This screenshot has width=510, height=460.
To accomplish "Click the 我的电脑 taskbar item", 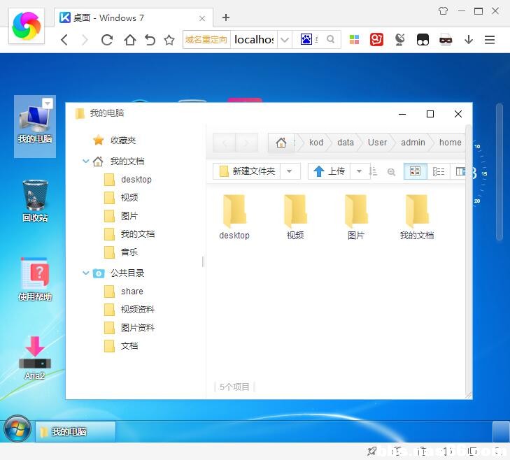I will click(75, 431).
